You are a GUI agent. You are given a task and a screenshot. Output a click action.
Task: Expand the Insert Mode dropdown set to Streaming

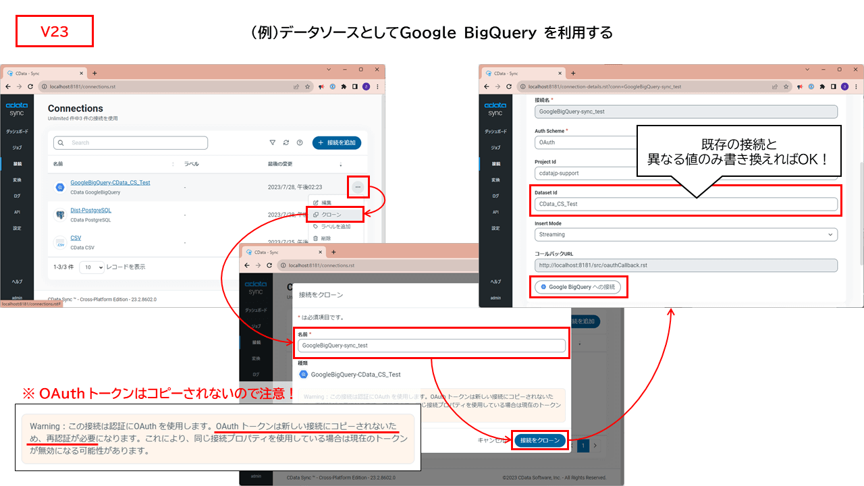(x=686, y=235)
